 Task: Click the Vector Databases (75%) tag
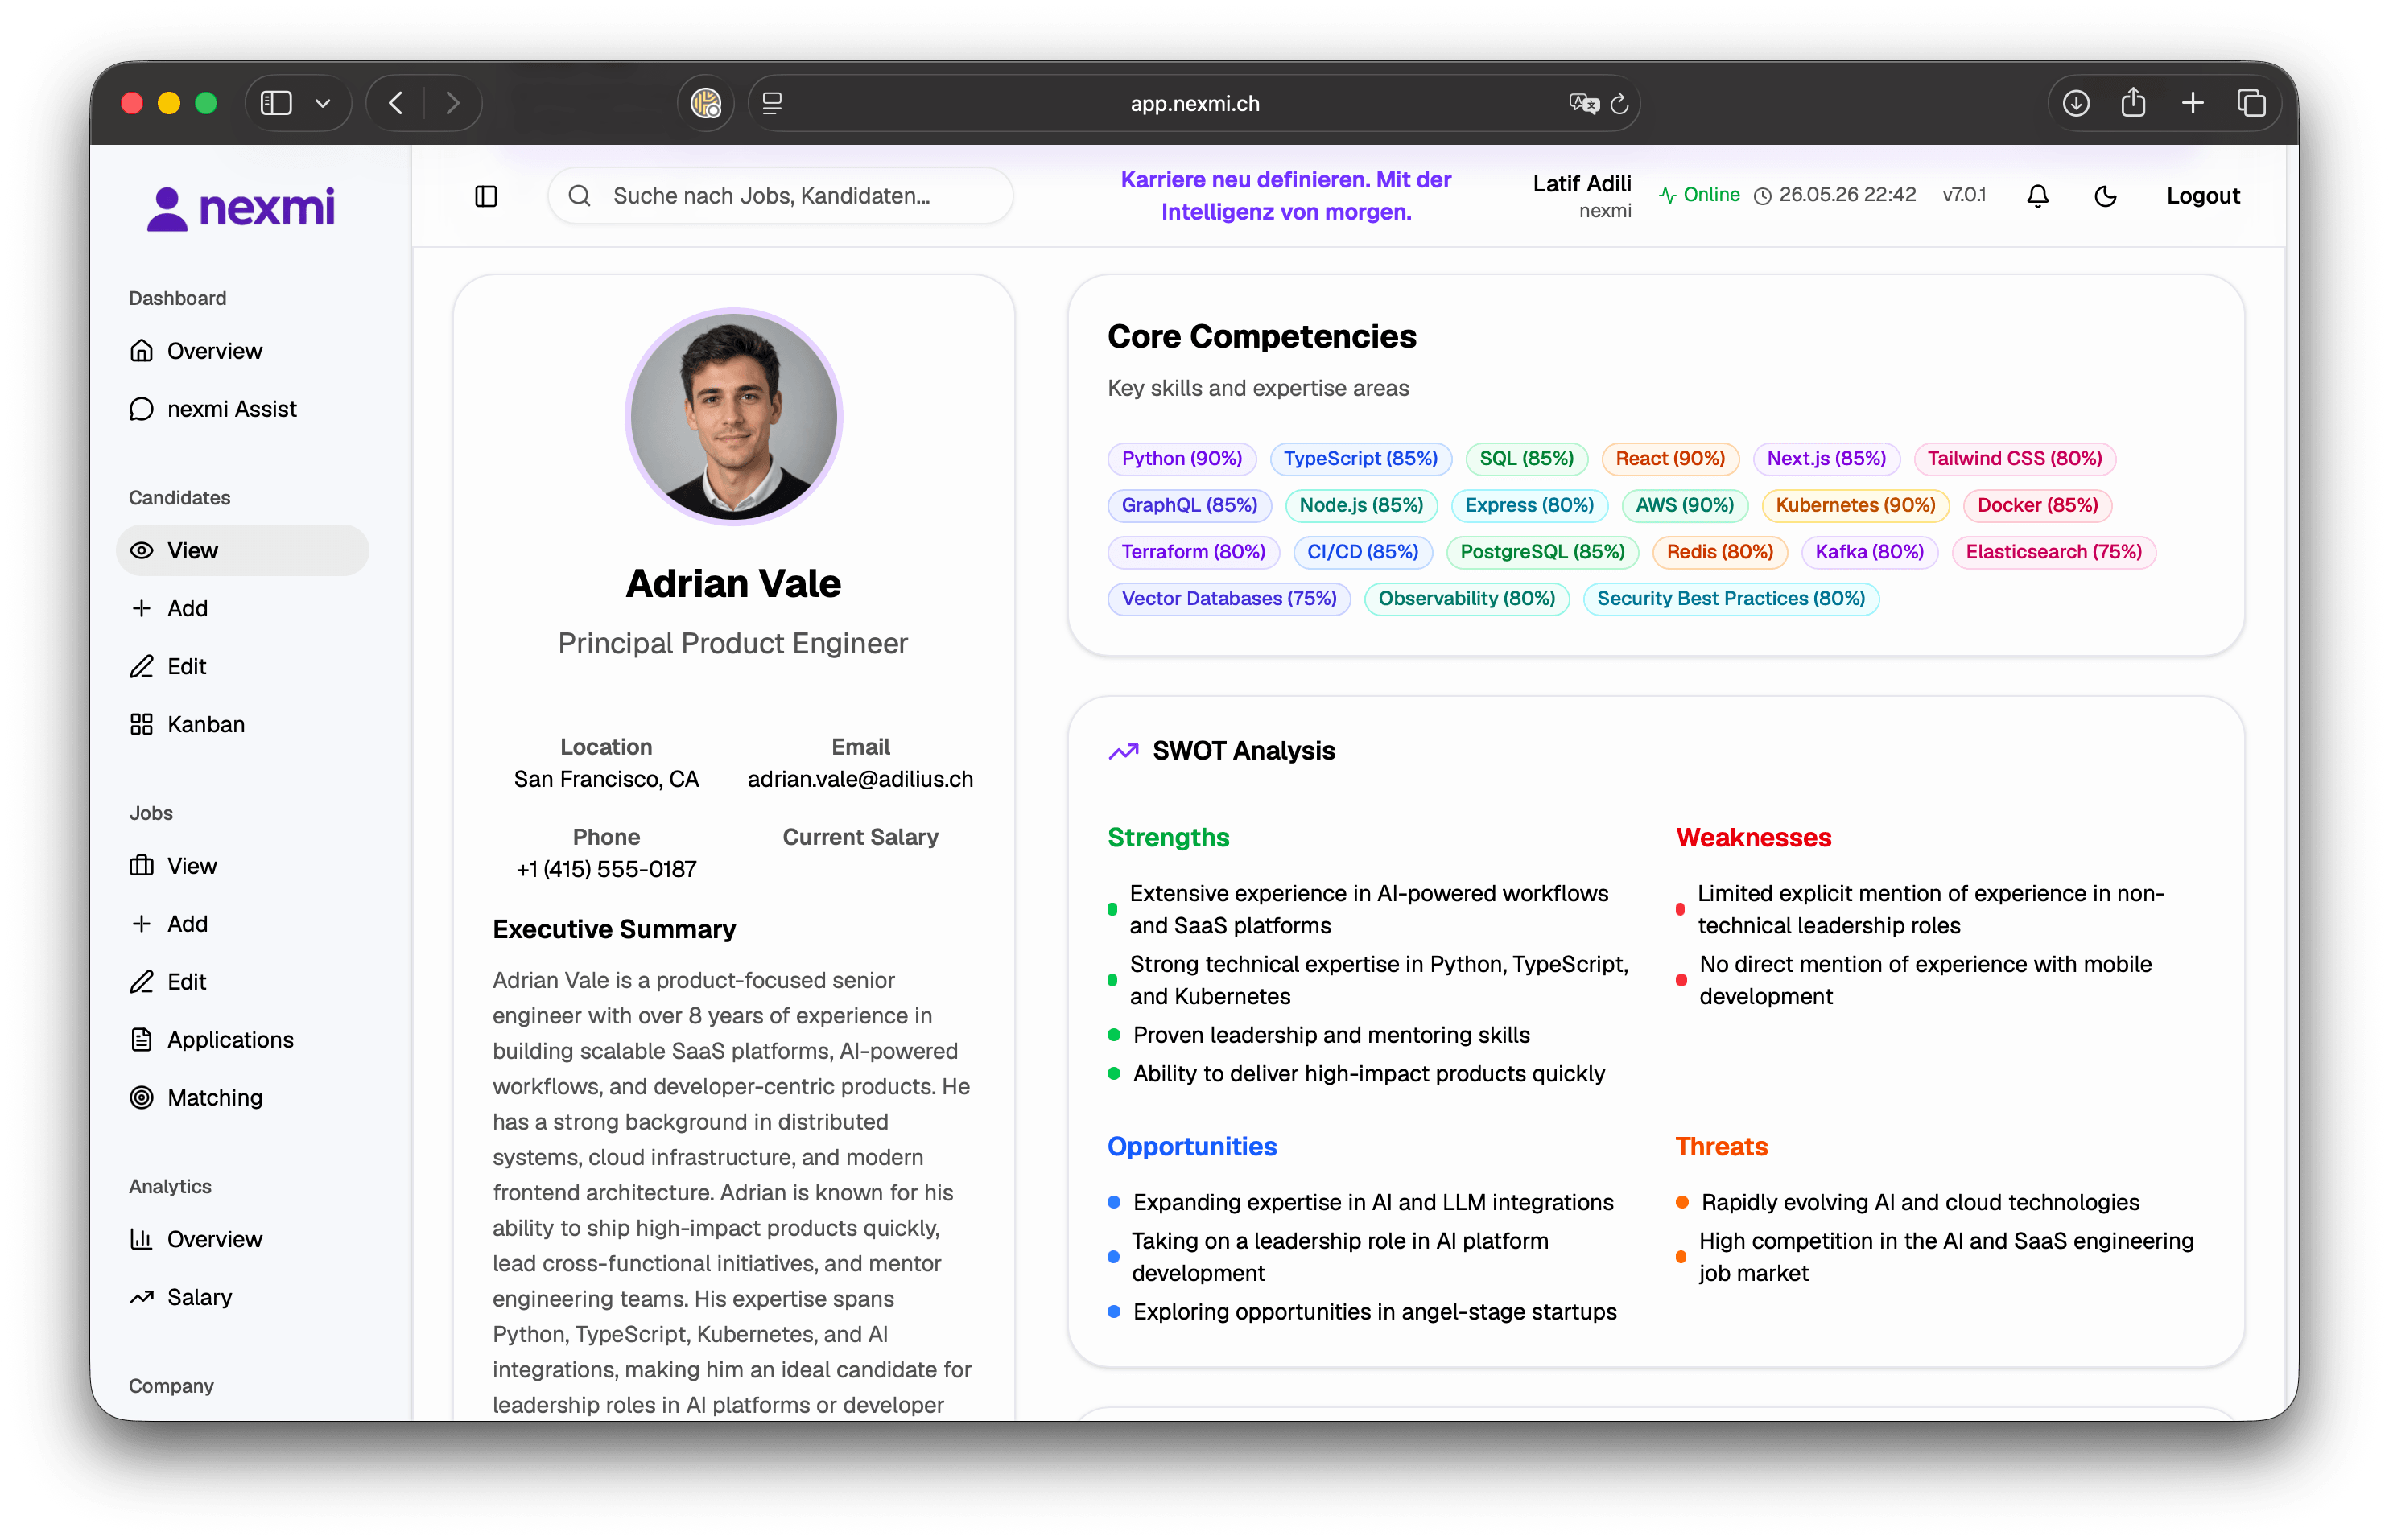[1228, 599]
